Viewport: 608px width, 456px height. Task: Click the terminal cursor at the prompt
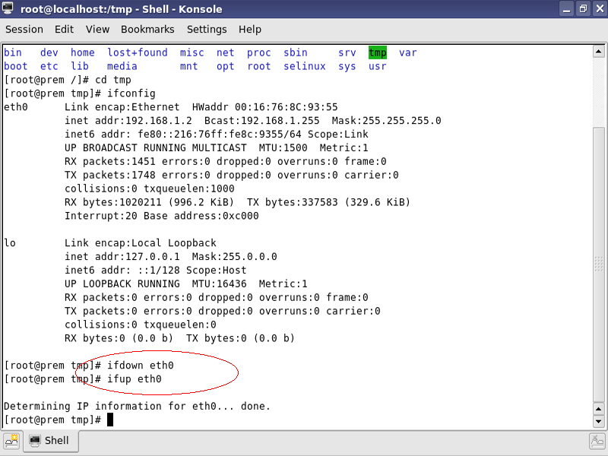(x=110, y=420)
